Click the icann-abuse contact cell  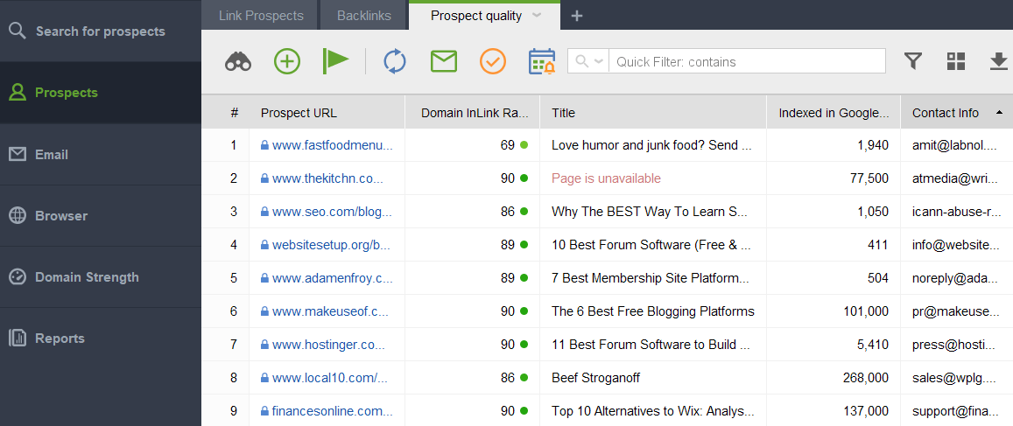[957, 211]
